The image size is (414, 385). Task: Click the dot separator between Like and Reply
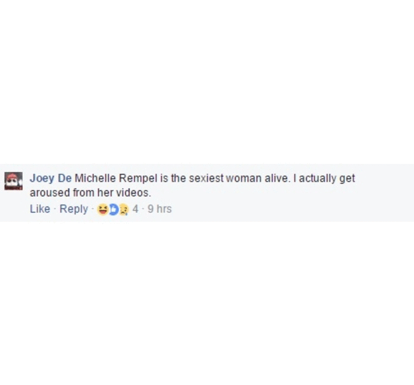[x=55, y=209]
